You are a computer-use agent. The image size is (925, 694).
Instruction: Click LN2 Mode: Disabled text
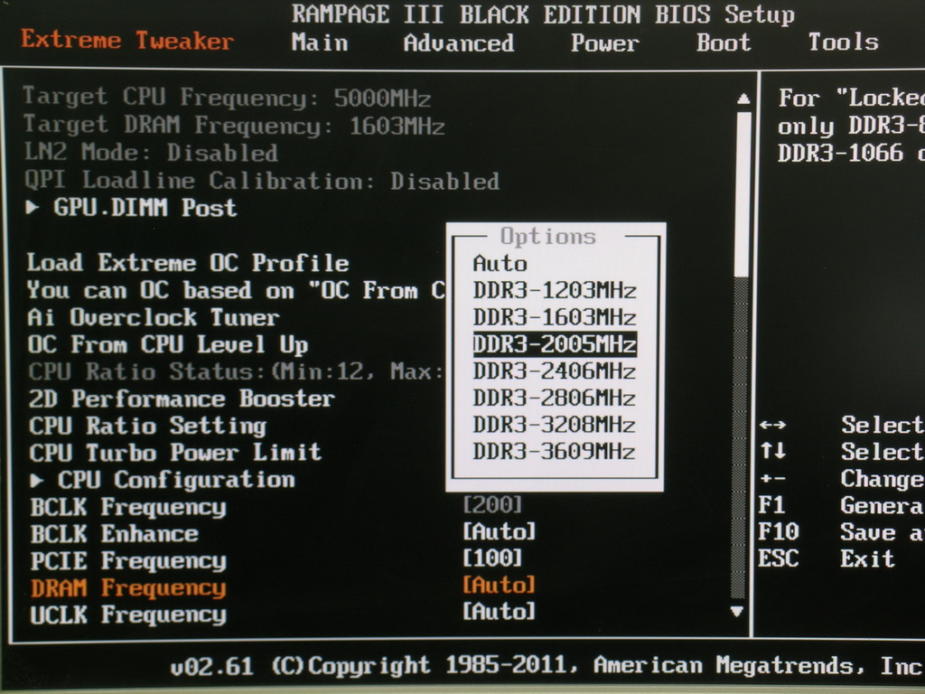point(151,152)
